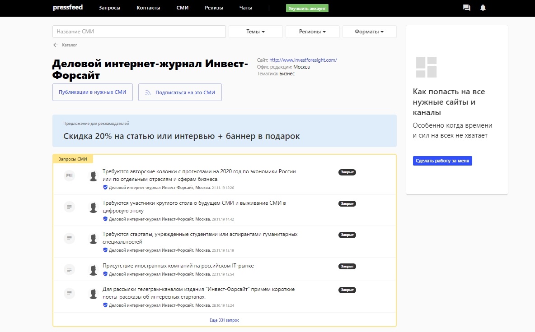Click the card-type icon of the first request

[69, 175]
